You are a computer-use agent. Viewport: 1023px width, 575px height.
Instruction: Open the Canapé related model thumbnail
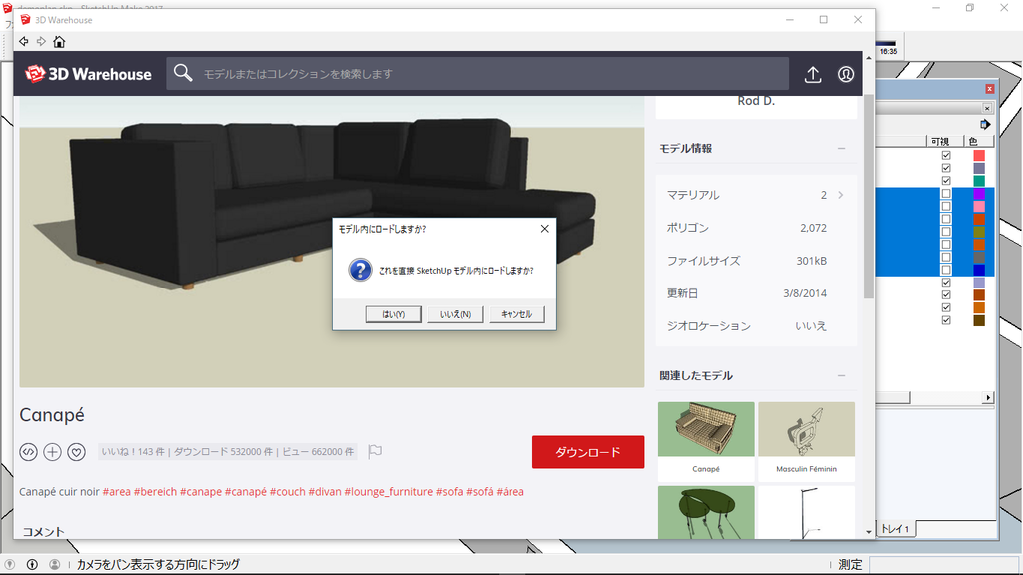(706, 429)
